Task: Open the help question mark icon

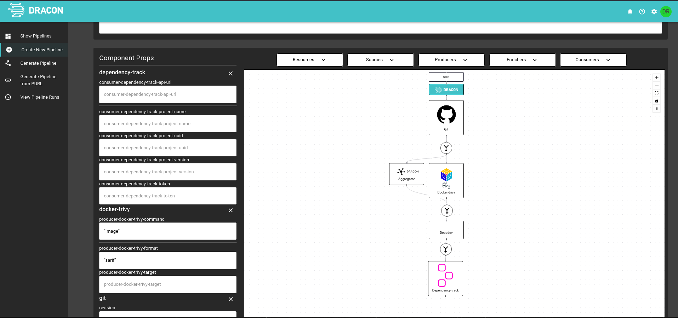Action: (642, 12)
